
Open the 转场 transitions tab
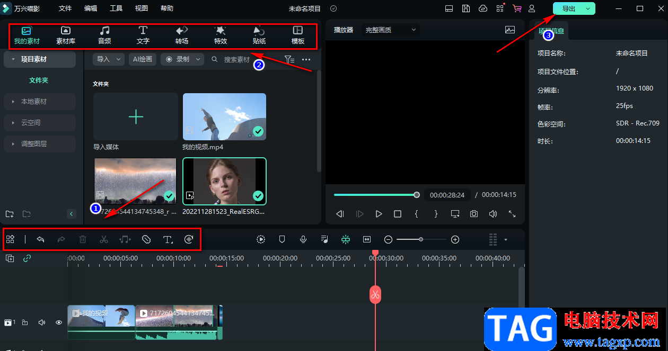[x=182, y=35]
